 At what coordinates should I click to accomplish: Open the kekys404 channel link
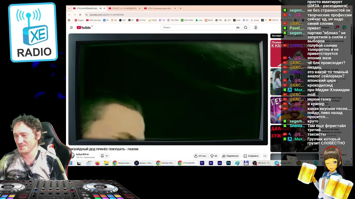click(81, 155)
